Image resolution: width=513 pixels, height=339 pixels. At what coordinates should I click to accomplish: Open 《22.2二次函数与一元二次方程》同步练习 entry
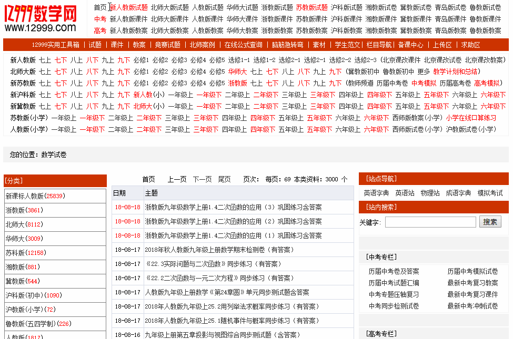[x=219, y=278]
